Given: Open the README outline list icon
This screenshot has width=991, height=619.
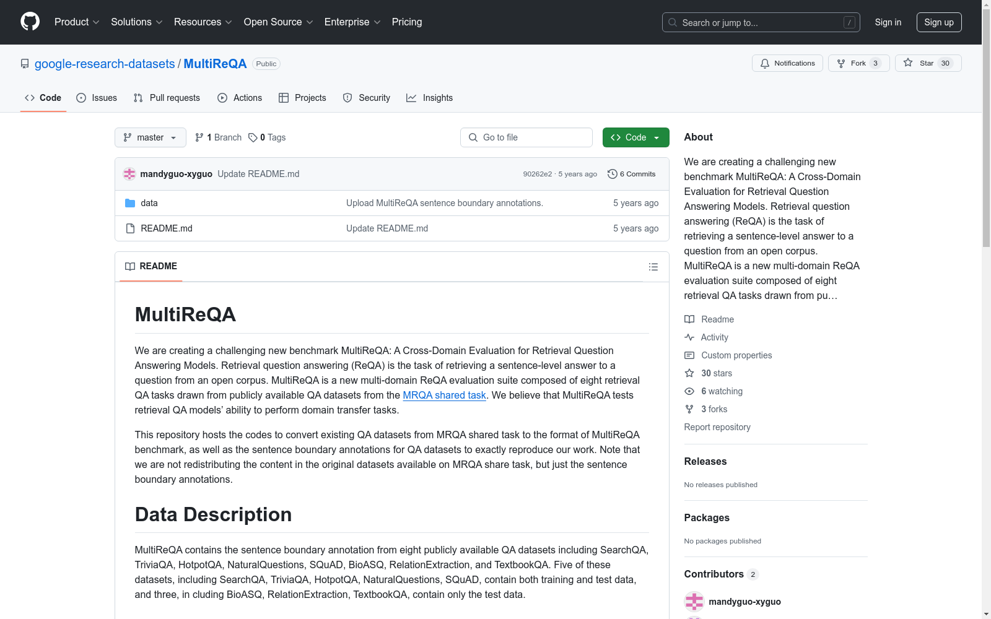Looking at the screenshot, I should coord(653,267).
